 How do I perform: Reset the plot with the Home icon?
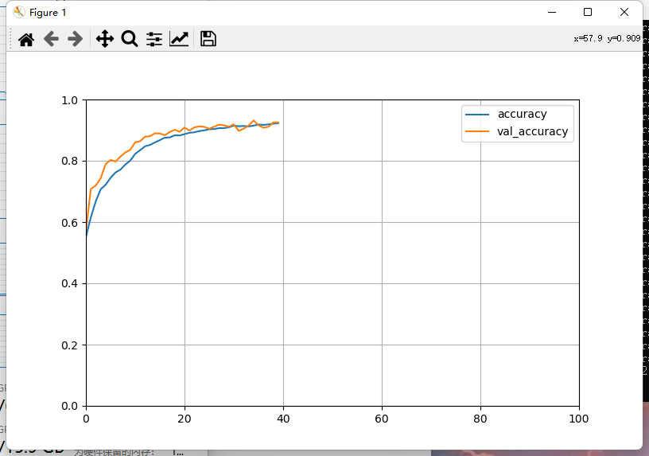(x=26, y=39)
